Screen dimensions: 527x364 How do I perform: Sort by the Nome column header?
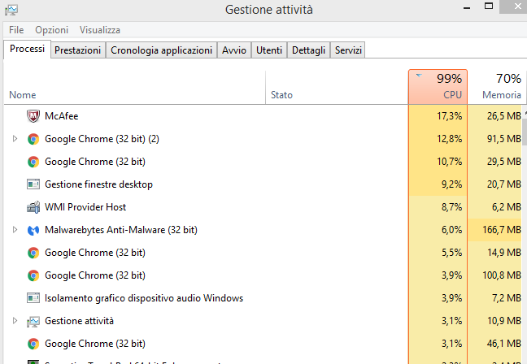coord(134,87)
